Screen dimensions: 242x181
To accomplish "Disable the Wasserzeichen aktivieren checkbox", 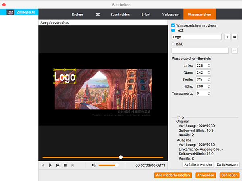I will point(173,25).
